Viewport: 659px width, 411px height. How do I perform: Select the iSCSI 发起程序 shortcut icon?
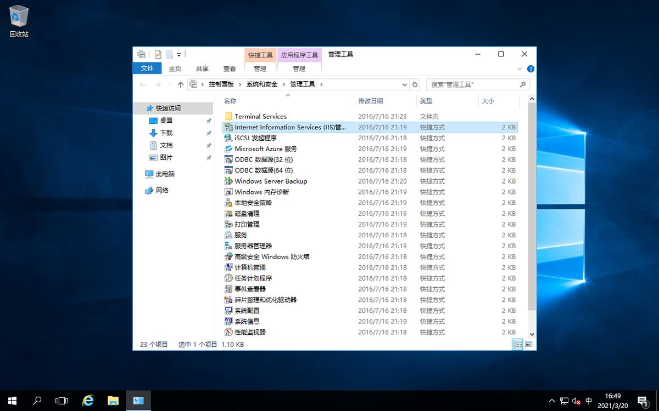click(x=227, y=138)
